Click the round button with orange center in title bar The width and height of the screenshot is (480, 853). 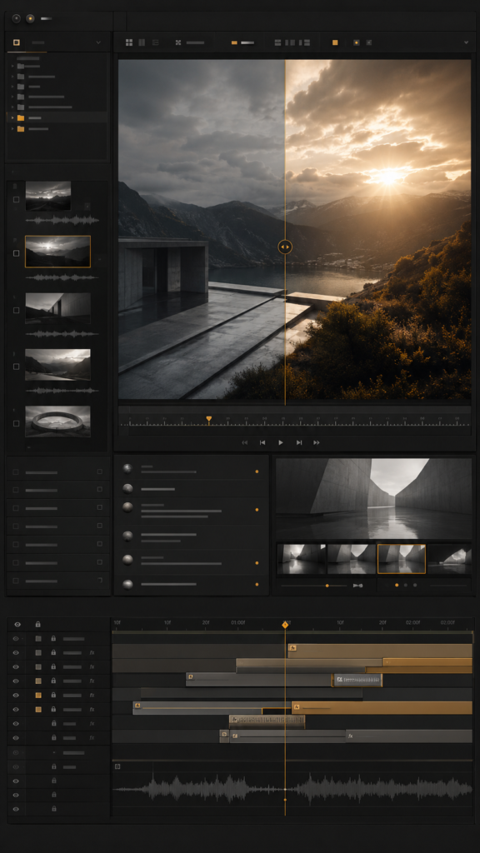[x=30, y=18]
